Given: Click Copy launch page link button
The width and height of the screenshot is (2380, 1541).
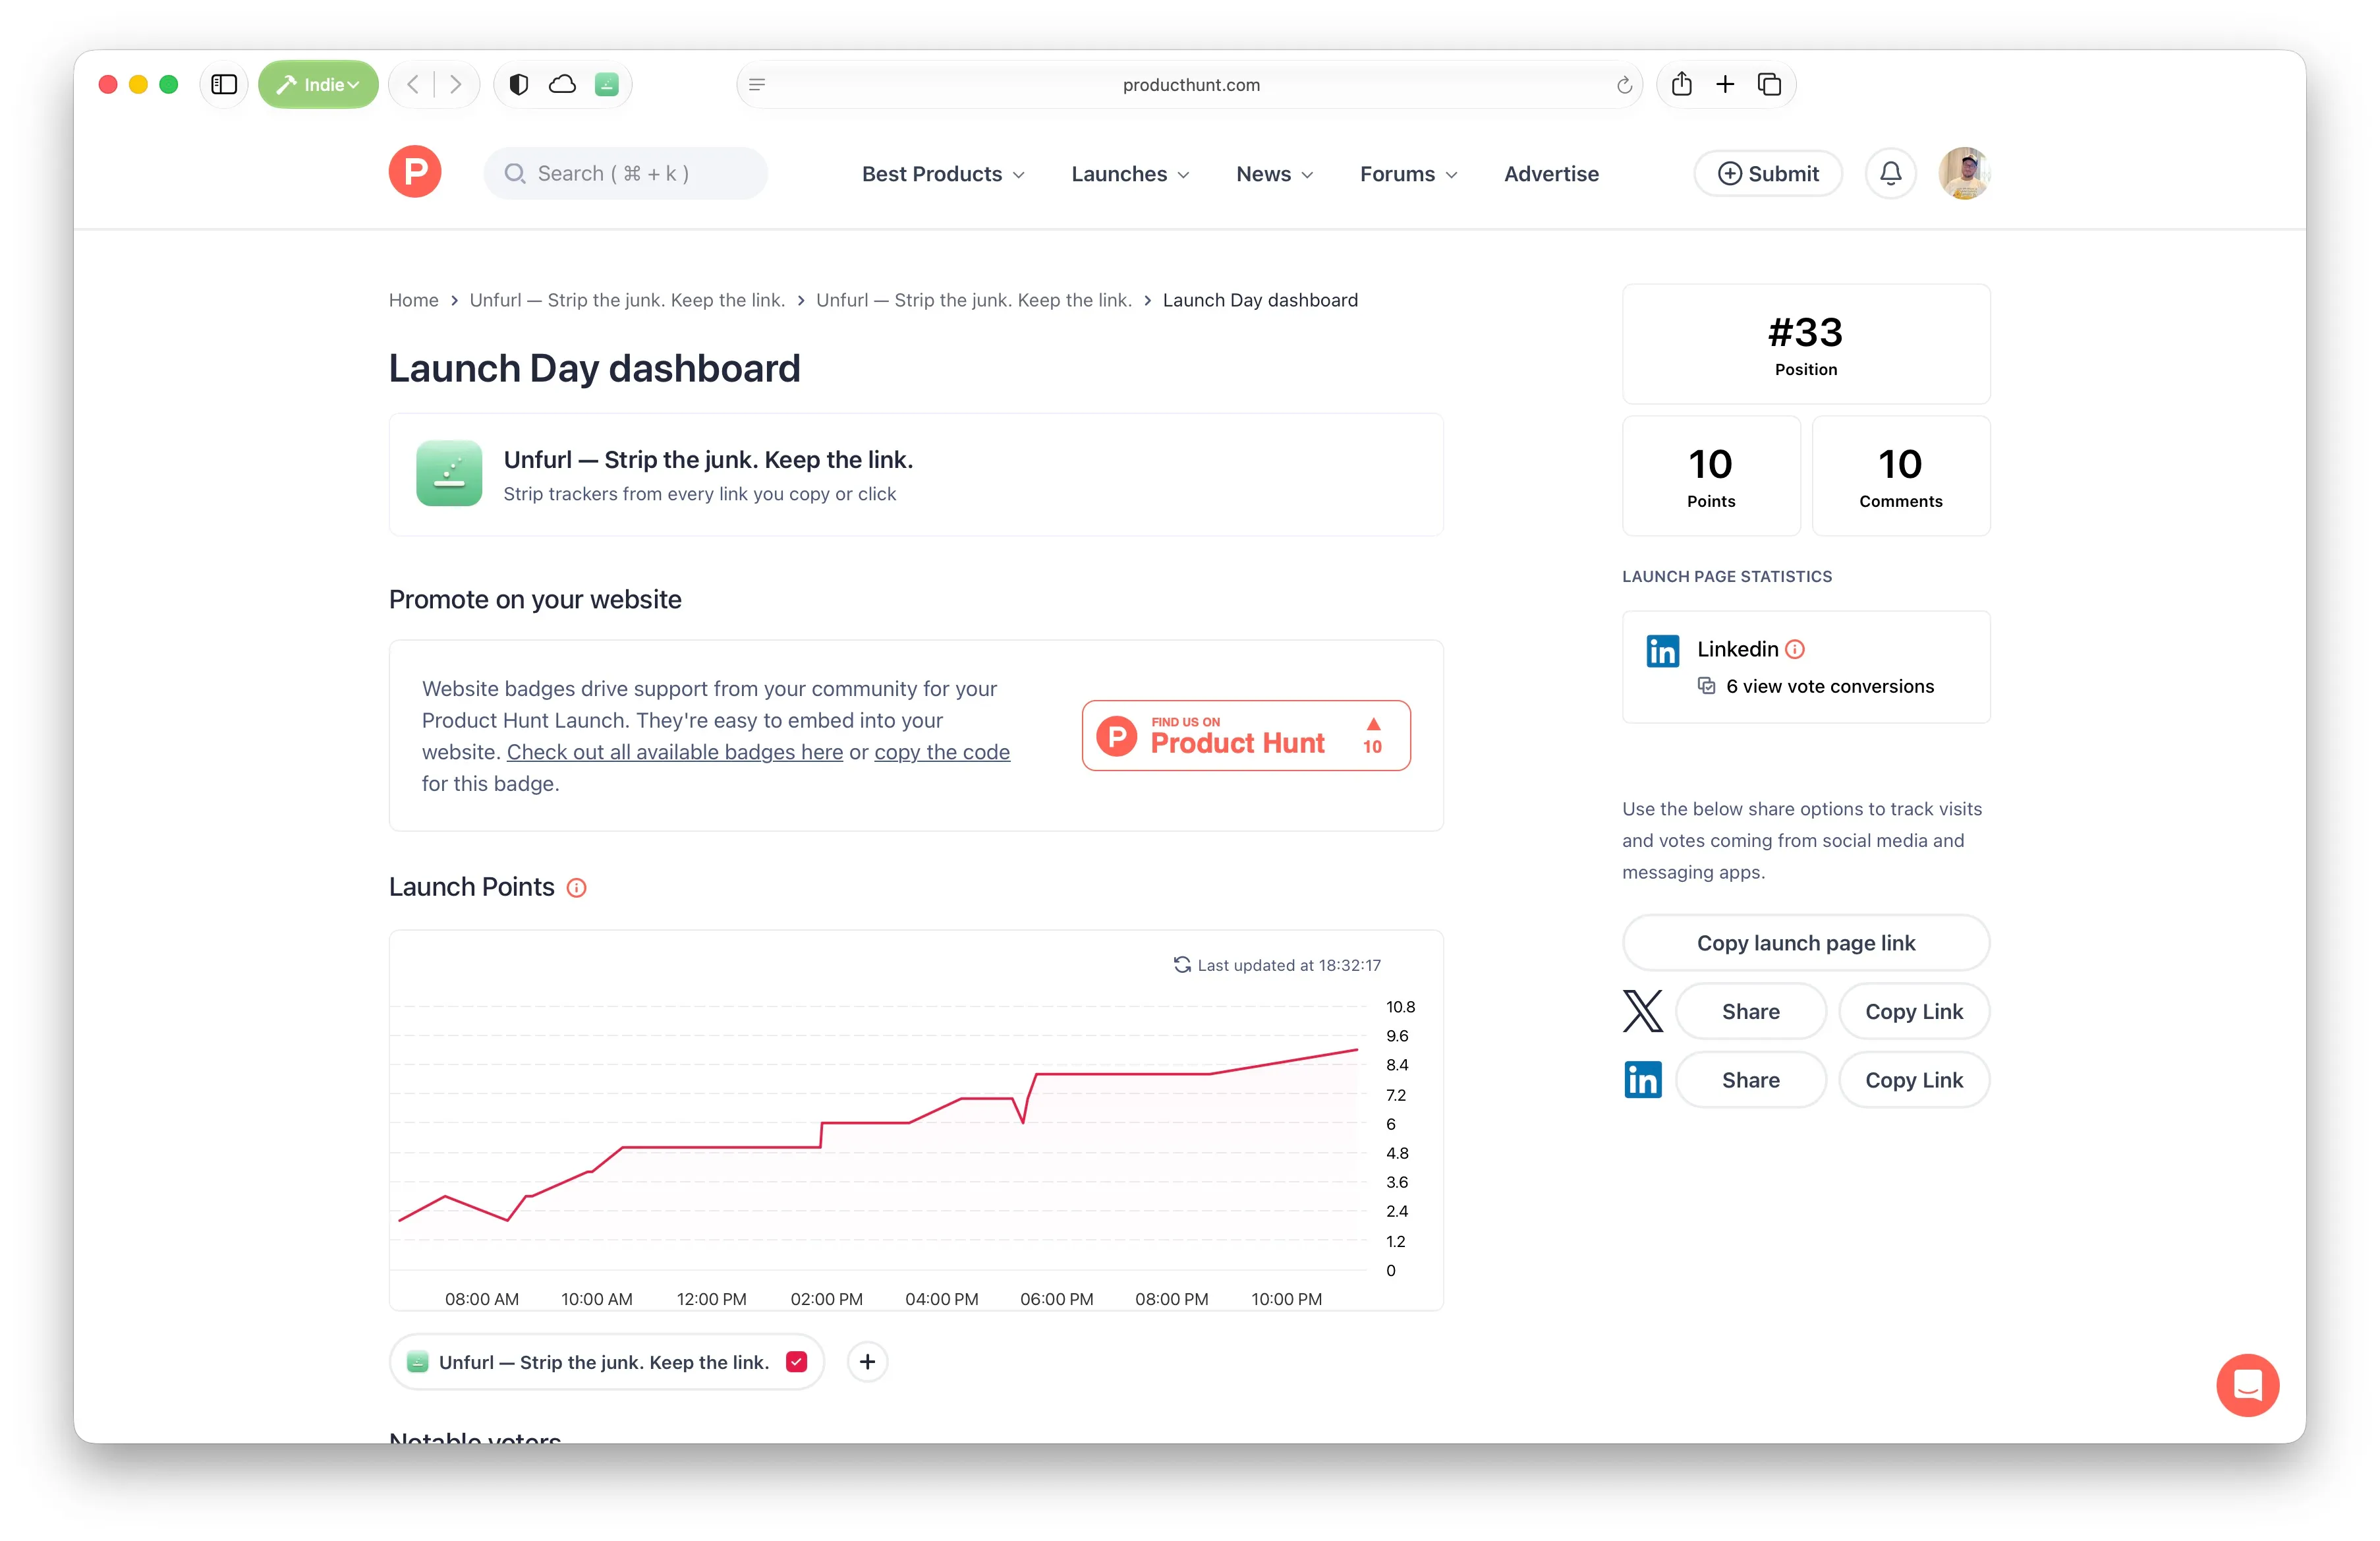Looking at the screenshot, I should click(1805, 943).
